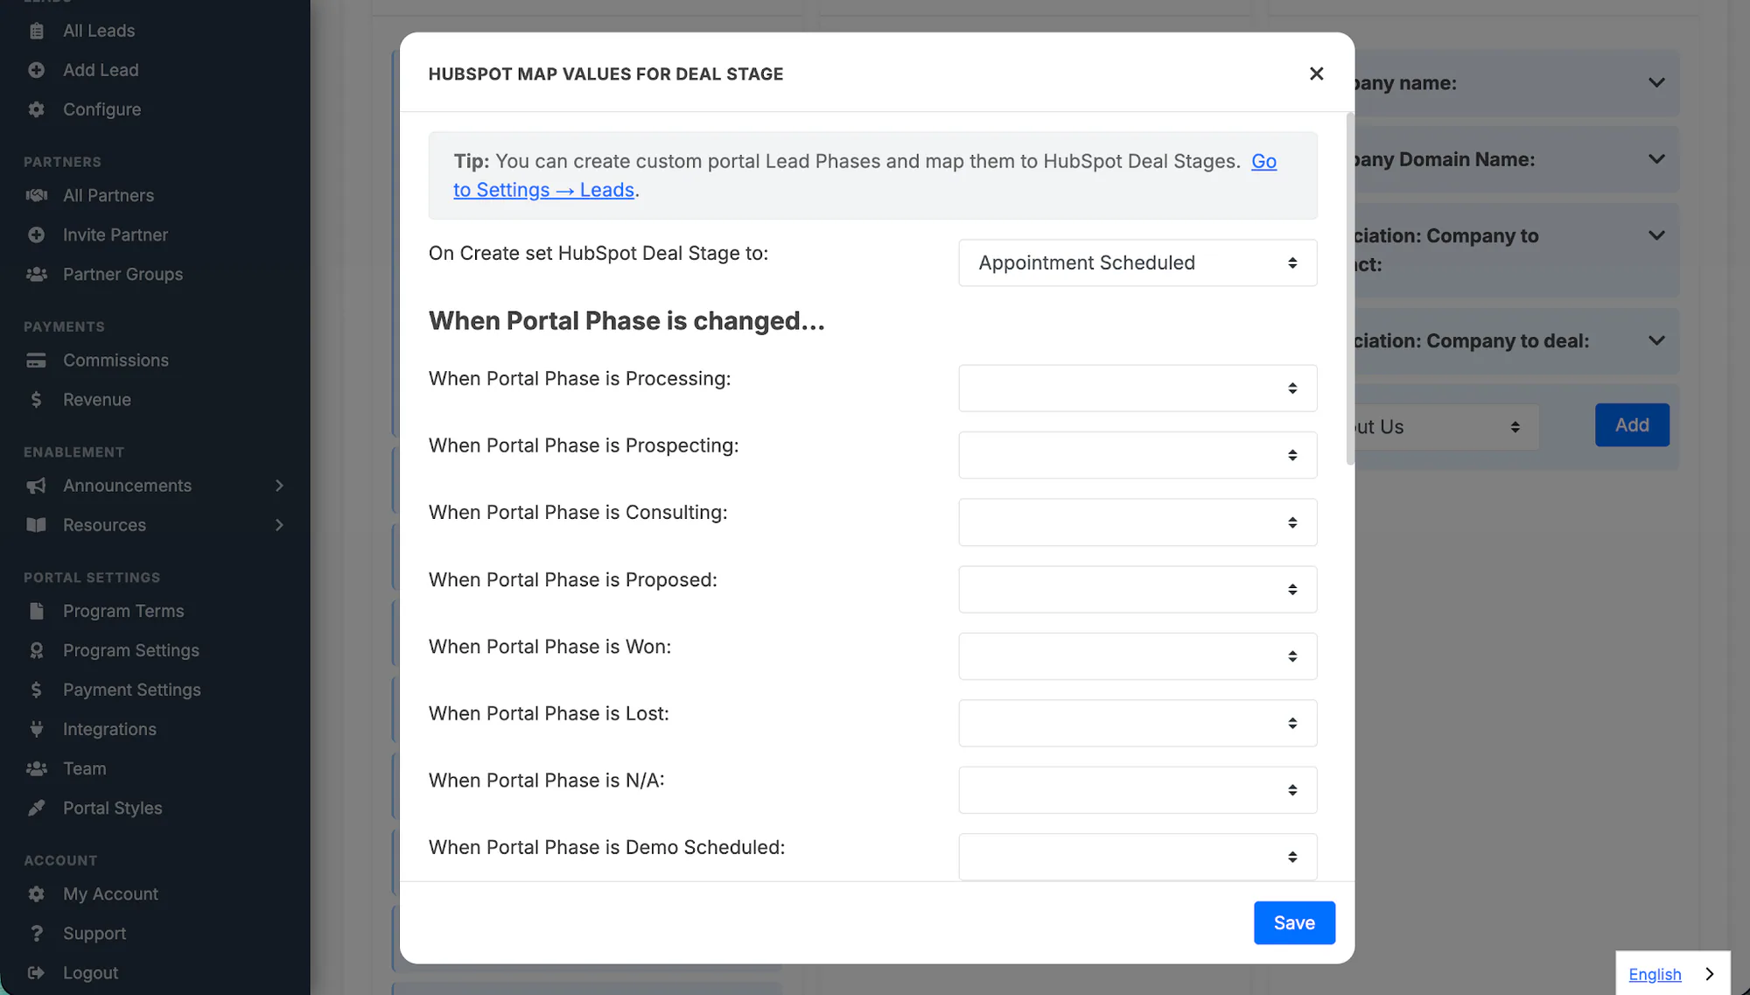Click the All Leads clipboard icon
Viewport: 1750px width, 995px height.
tap(36, 31)
